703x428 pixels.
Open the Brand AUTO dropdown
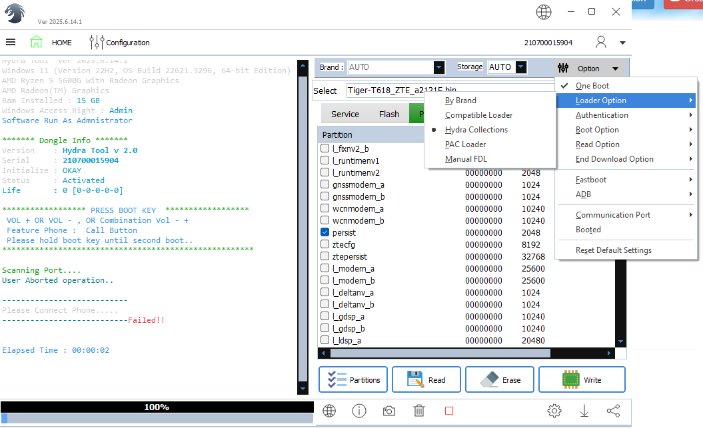(x=438, y=67)
